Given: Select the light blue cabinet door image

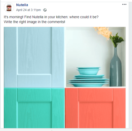Looking at the screenshot, I should [x=34, y=57].
